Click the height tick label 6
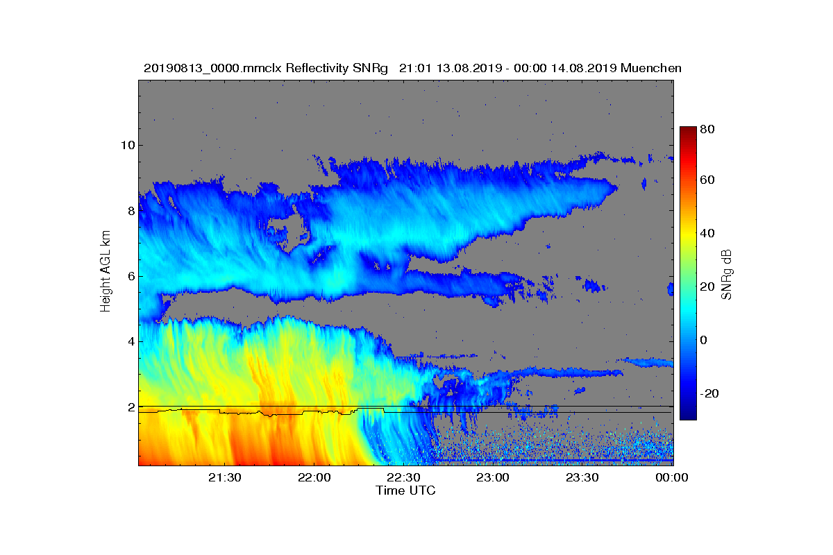 coord(131,276)
